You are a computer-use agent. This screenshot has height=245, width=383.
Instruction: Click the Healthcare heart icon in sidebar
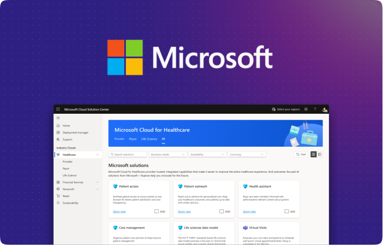(x=58, y=155)
